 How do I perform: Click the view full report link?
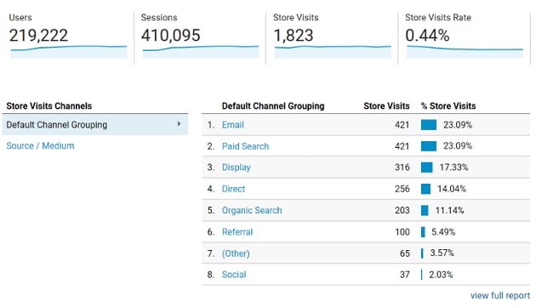pos(500,295)
